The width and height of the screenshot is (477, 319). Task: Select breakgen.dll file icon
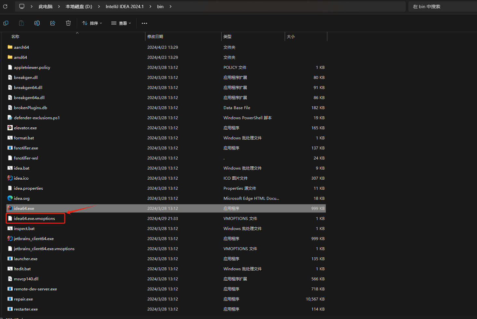(10, 77)
